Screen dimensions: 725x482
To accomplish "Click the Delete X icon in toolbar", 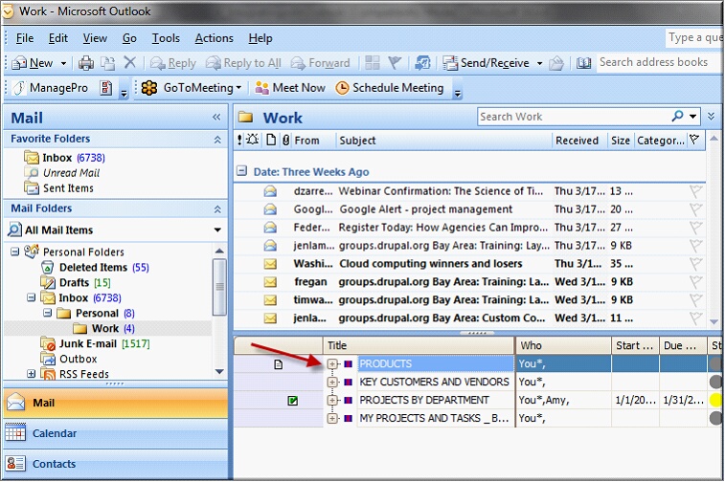I will point(130,62).
